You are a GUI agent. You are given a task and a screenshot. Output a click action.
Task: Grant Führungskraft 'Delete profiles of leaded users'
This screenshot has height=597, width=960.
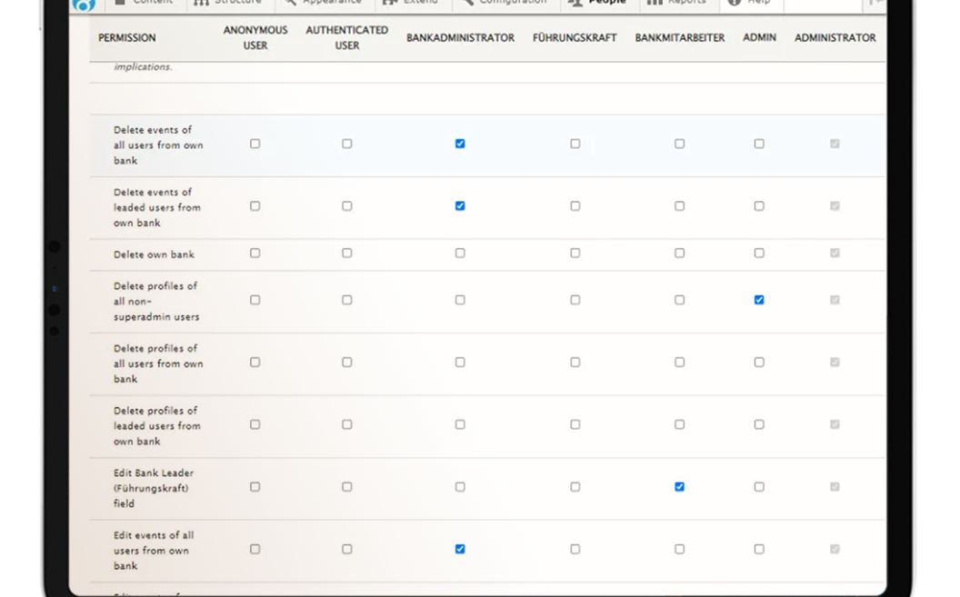click(x=575, y=423)
